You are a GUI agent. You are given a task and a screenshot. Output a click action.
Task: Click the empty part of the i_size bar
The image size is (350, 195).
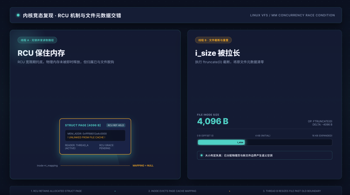pyautogui.click(x=288, y=142)
